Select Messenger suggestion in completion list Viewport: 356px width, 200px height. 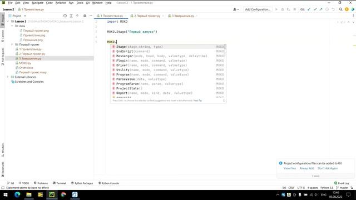click(168, 56)
